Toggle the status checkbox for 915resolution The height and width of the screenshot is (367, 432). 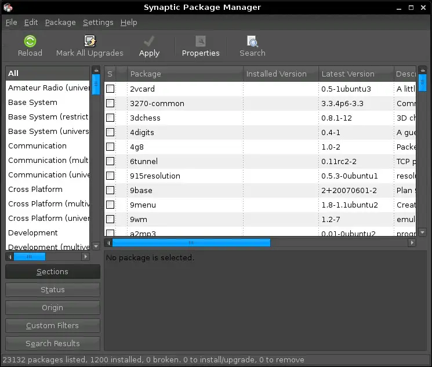pos(110,176)
